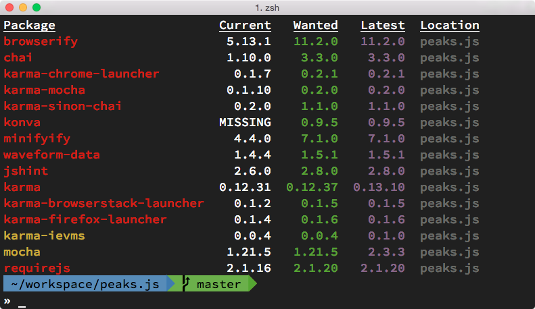Minimize the terminal with the yellow button
This screenshot has width=535, height=309.
[x=23, y=7]
